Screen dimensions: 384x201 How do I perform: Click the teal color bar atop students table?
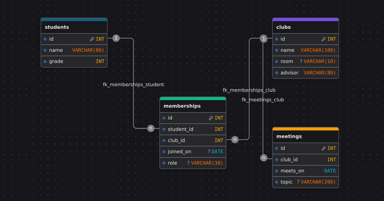[74, 19]
